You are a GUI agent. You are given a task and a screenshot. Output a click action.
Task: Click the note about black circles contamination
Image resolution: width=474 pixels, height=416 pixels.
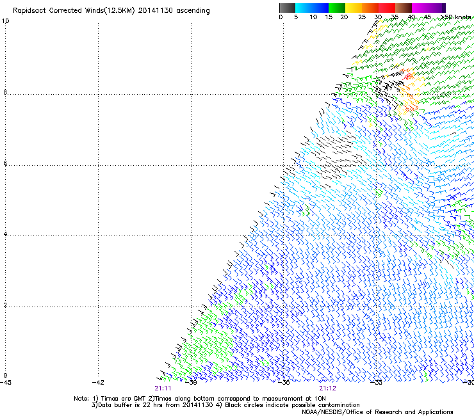288,405
